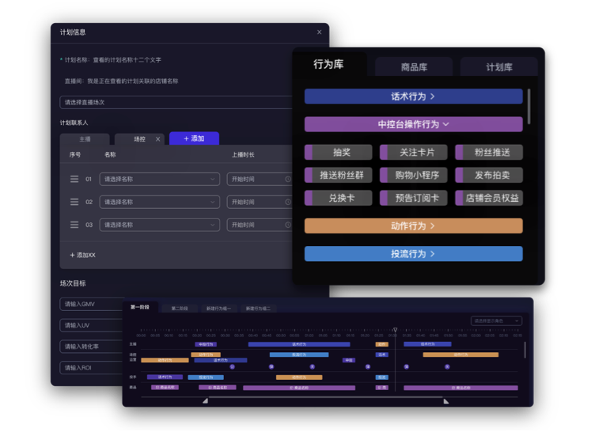Screen dimensions: 595x432
Task: Switch to the 商品库 tab
Action: click(x=414, y=67)
